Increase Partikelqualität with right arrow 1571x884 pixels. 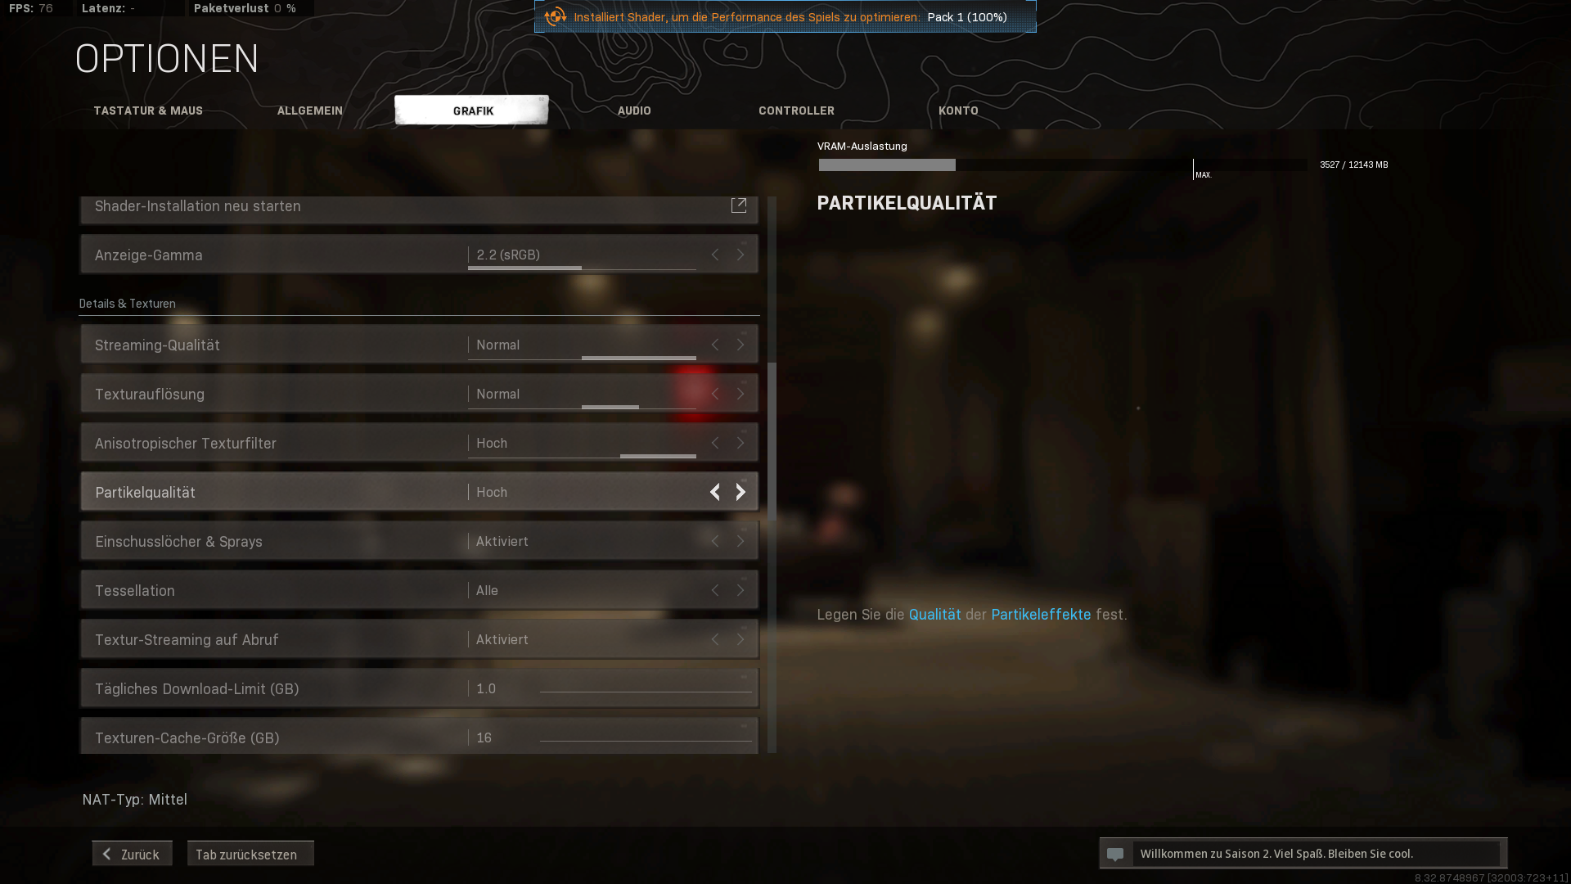point(740,492)
